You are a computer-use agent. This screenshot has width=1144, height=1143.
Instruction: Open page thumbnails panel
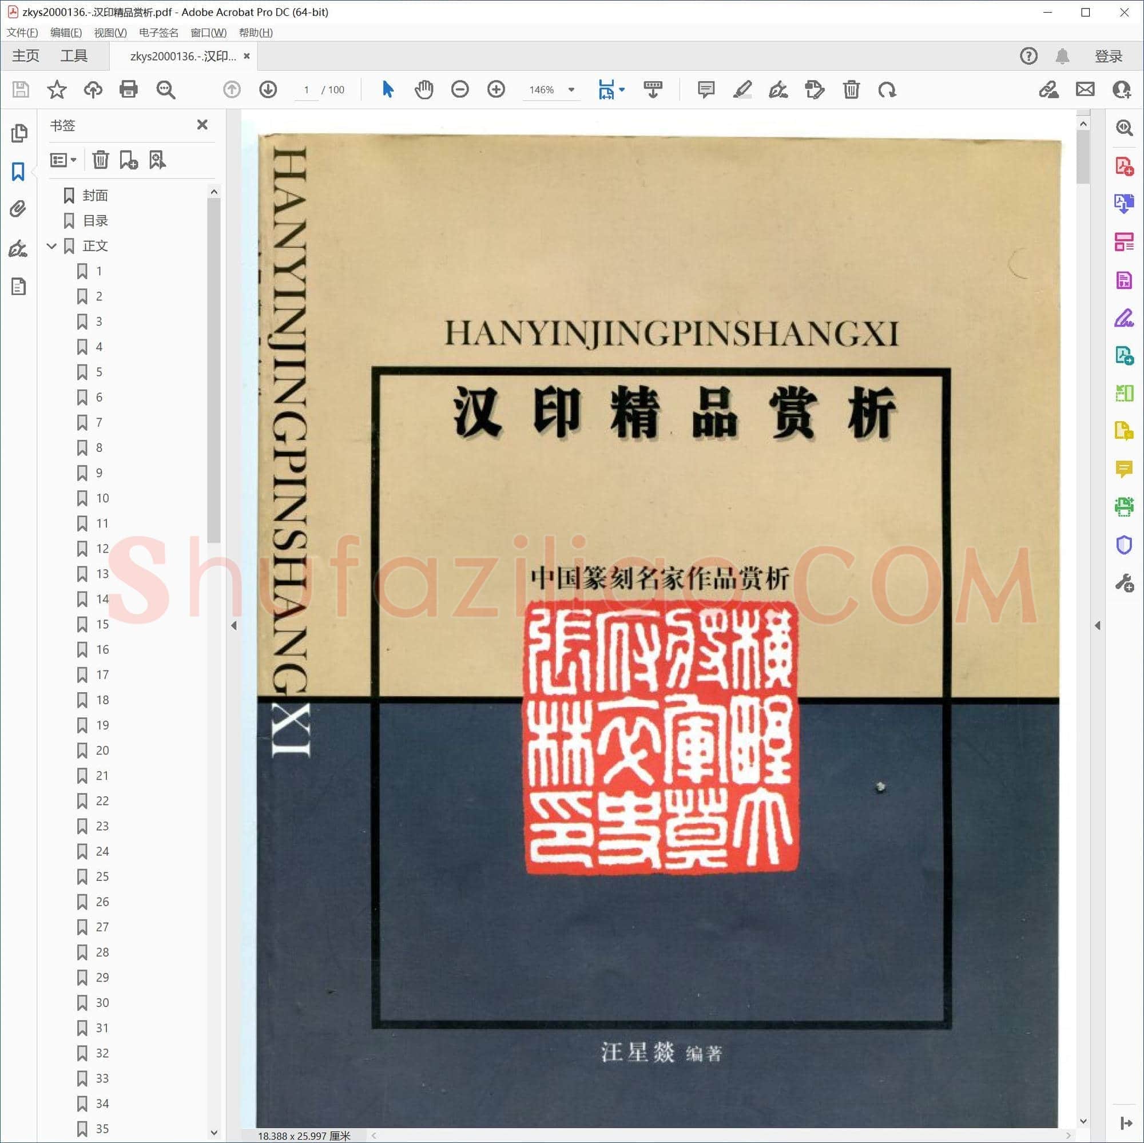(x=19, y=133)
